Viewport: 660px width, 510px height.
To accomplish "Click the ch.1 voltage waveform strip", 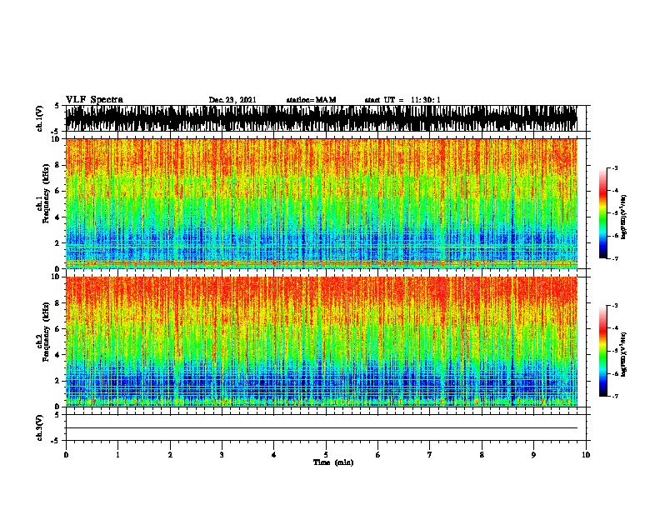I will click(x=322, y=118).
